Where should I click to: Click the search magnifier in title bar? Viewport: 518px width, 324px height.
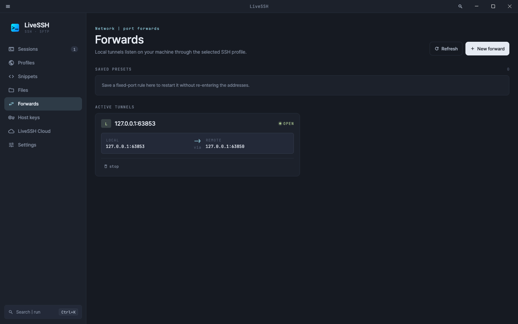(460, 6)
